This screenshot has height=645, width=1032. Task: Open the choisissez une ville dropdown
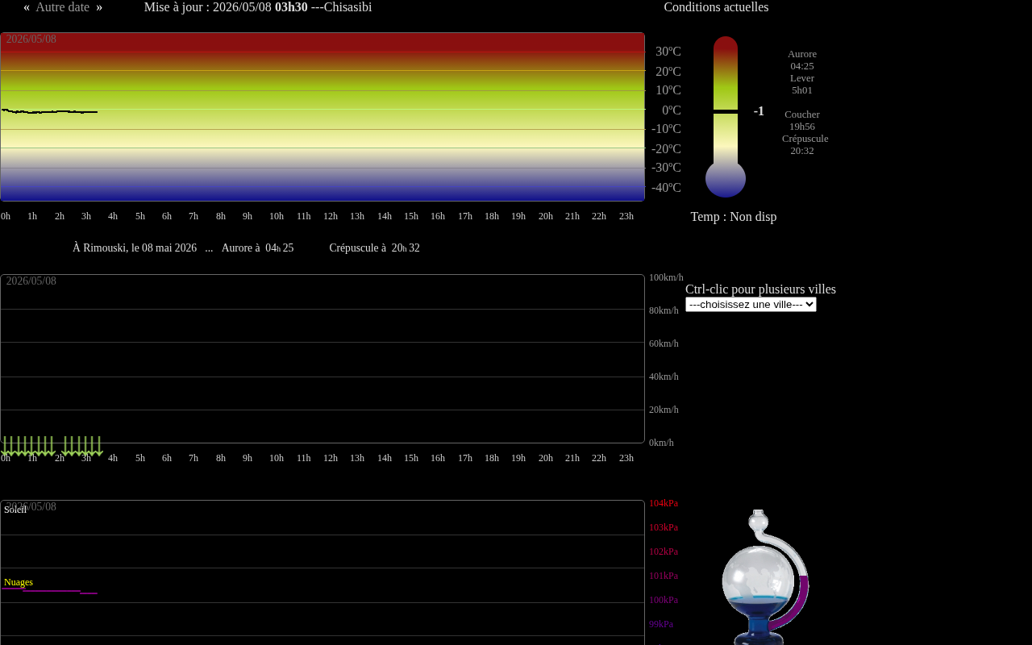(751, 305)
